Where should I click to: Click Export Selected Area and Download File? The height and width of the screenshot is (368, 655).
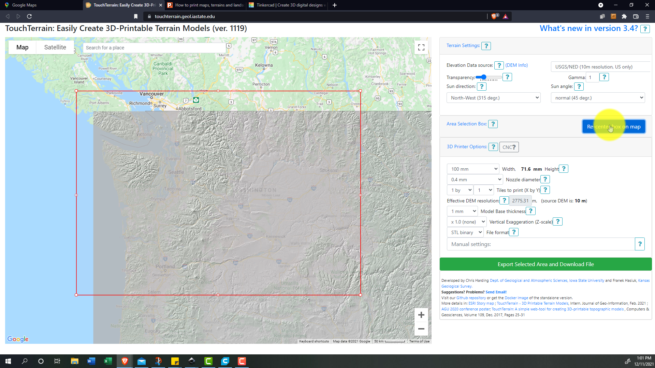[545, 264]
